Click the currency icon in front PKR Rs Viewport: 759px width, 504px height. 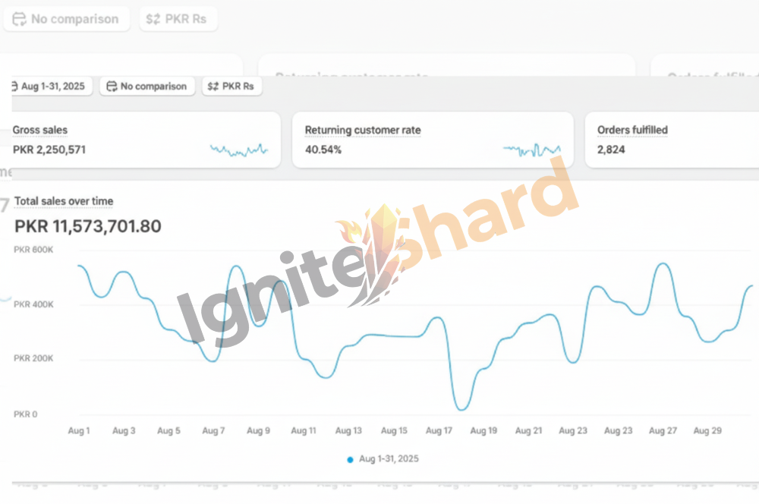(x=213, y=87)
